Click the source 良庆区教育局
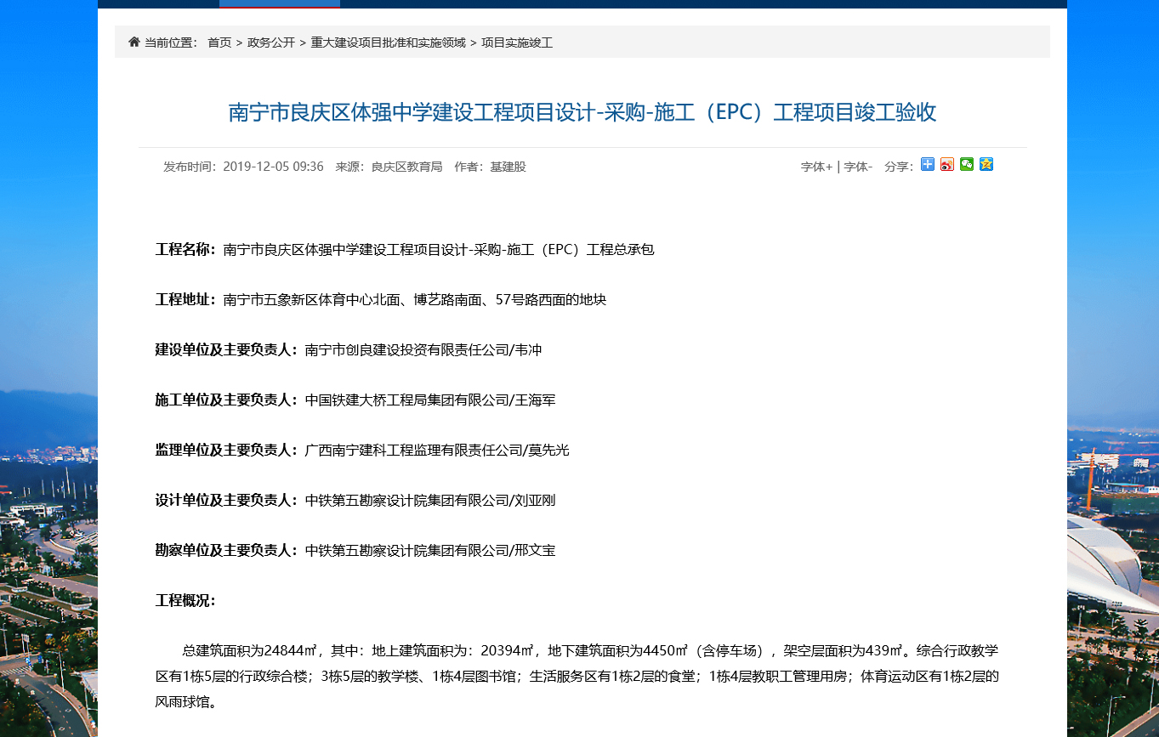Image resolution: width=1159 pixels, height=737 pixels. (406, 167)
